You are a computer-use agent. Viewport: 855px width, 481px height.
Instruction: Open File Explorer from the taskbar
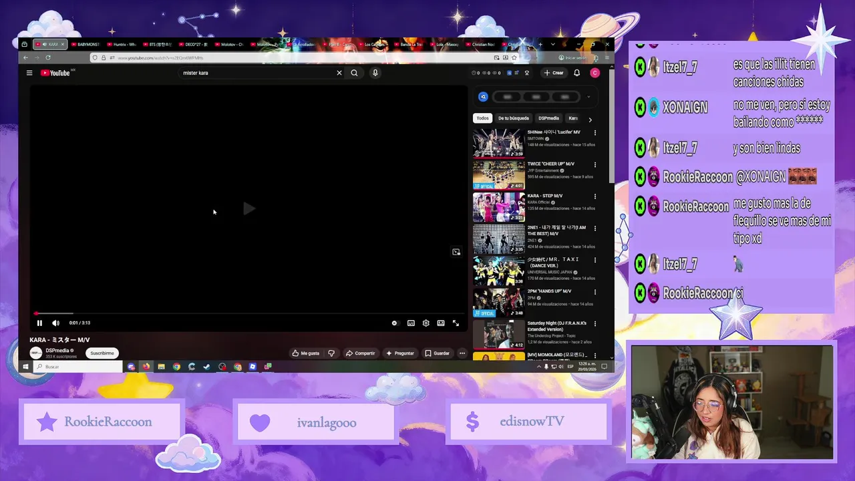[161, 367]
